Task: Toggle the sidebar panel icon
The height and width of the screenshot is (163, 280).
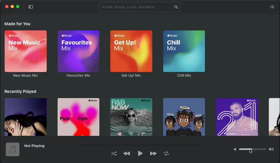Action: click(x=31, y=7)
